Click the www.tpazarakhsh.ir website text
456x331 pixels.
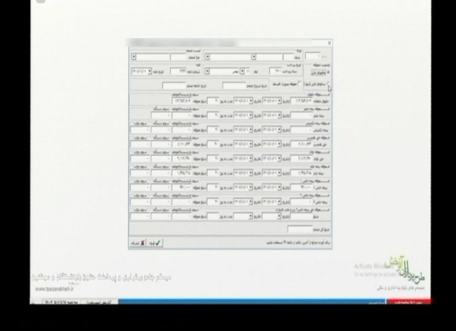pos(54,289)
